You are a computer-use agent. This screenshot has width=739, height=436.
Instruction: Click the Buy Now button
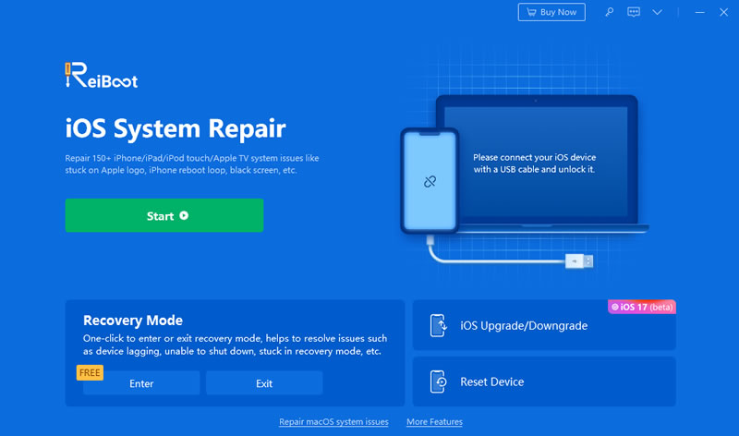pos(551,12)
